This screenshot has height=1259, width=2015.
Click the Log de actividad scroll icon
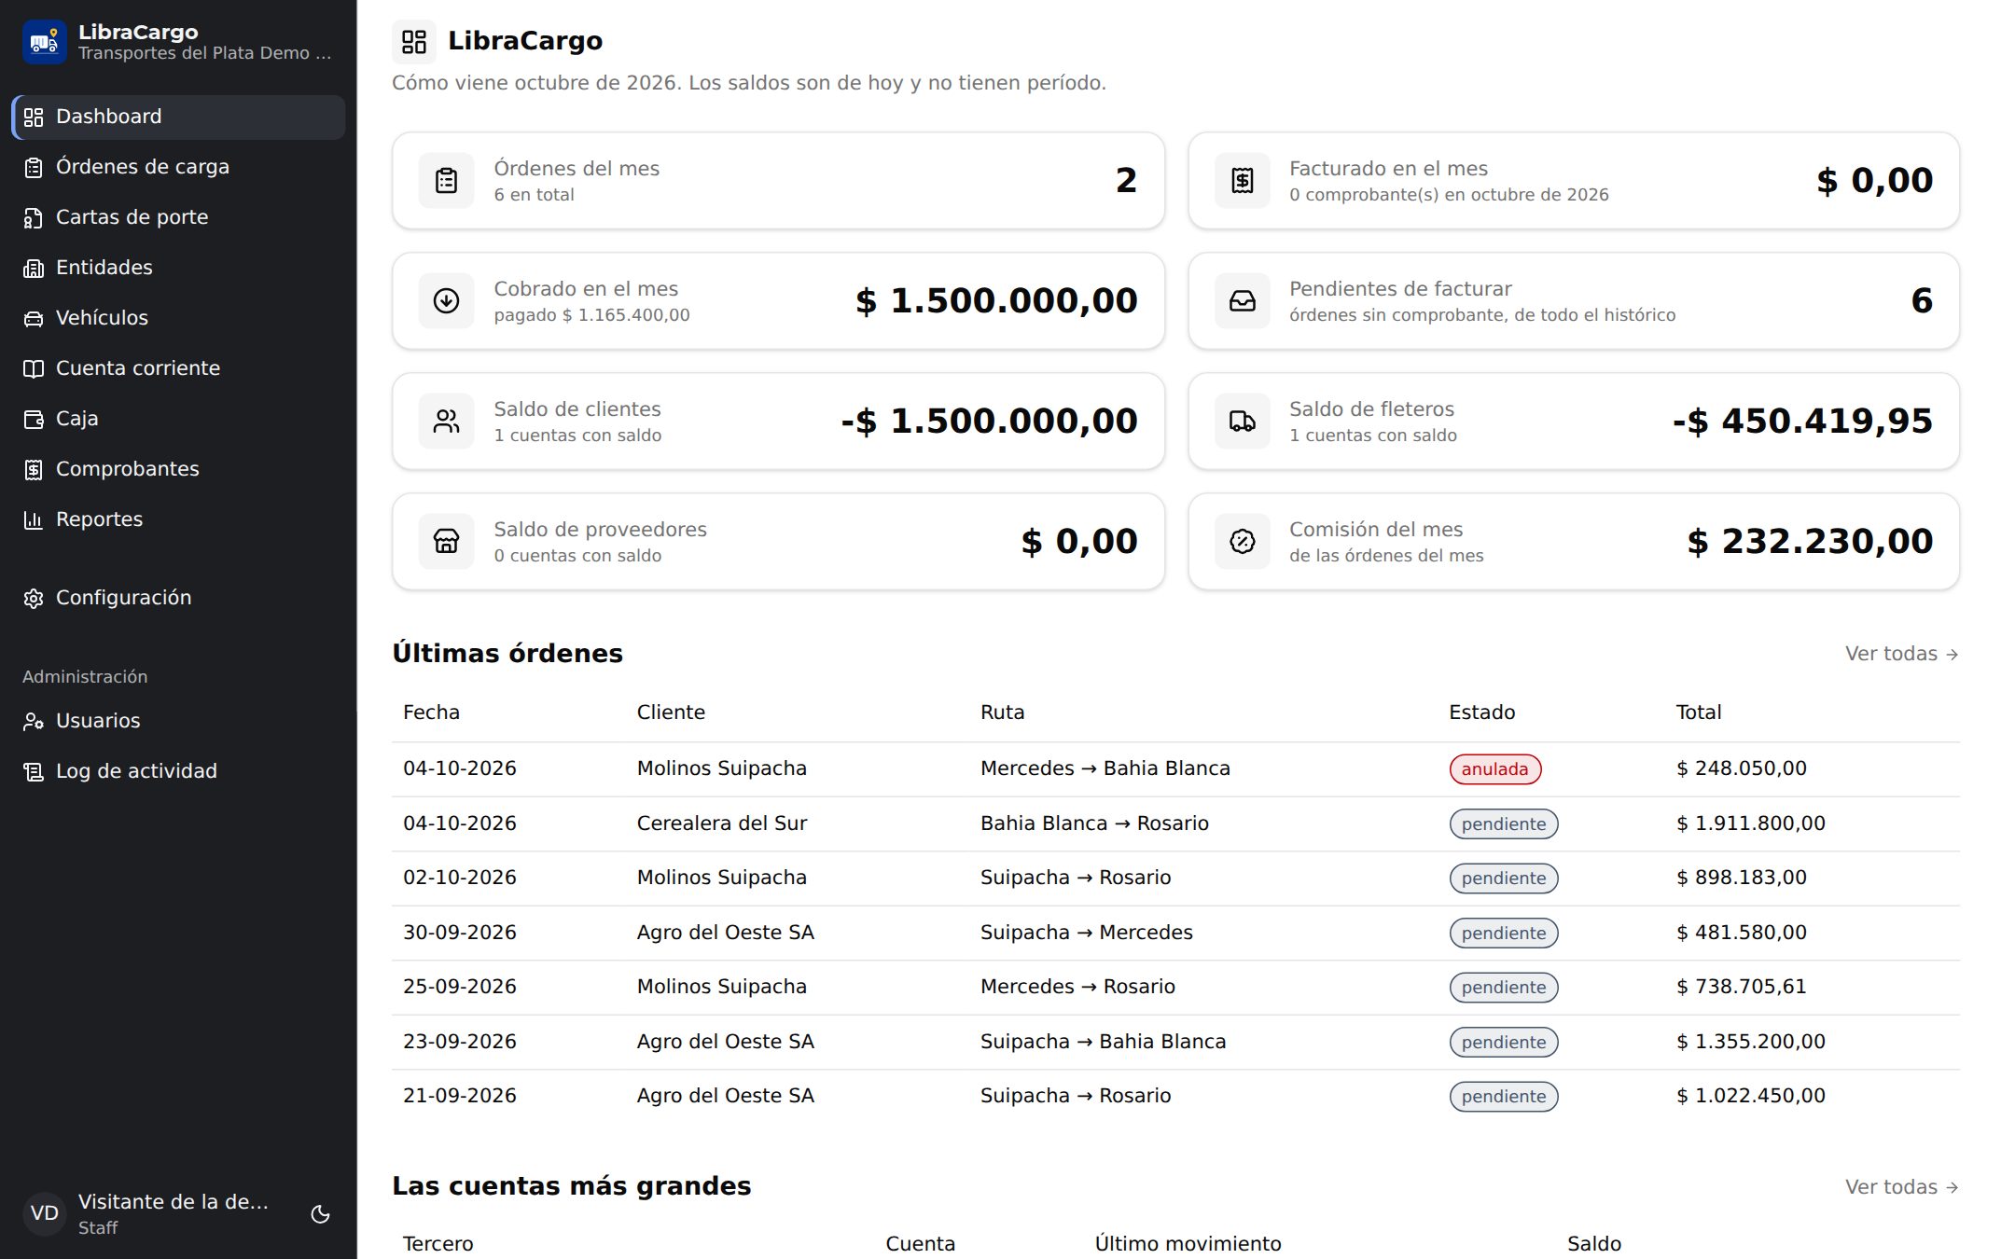[x=34, y=772]
